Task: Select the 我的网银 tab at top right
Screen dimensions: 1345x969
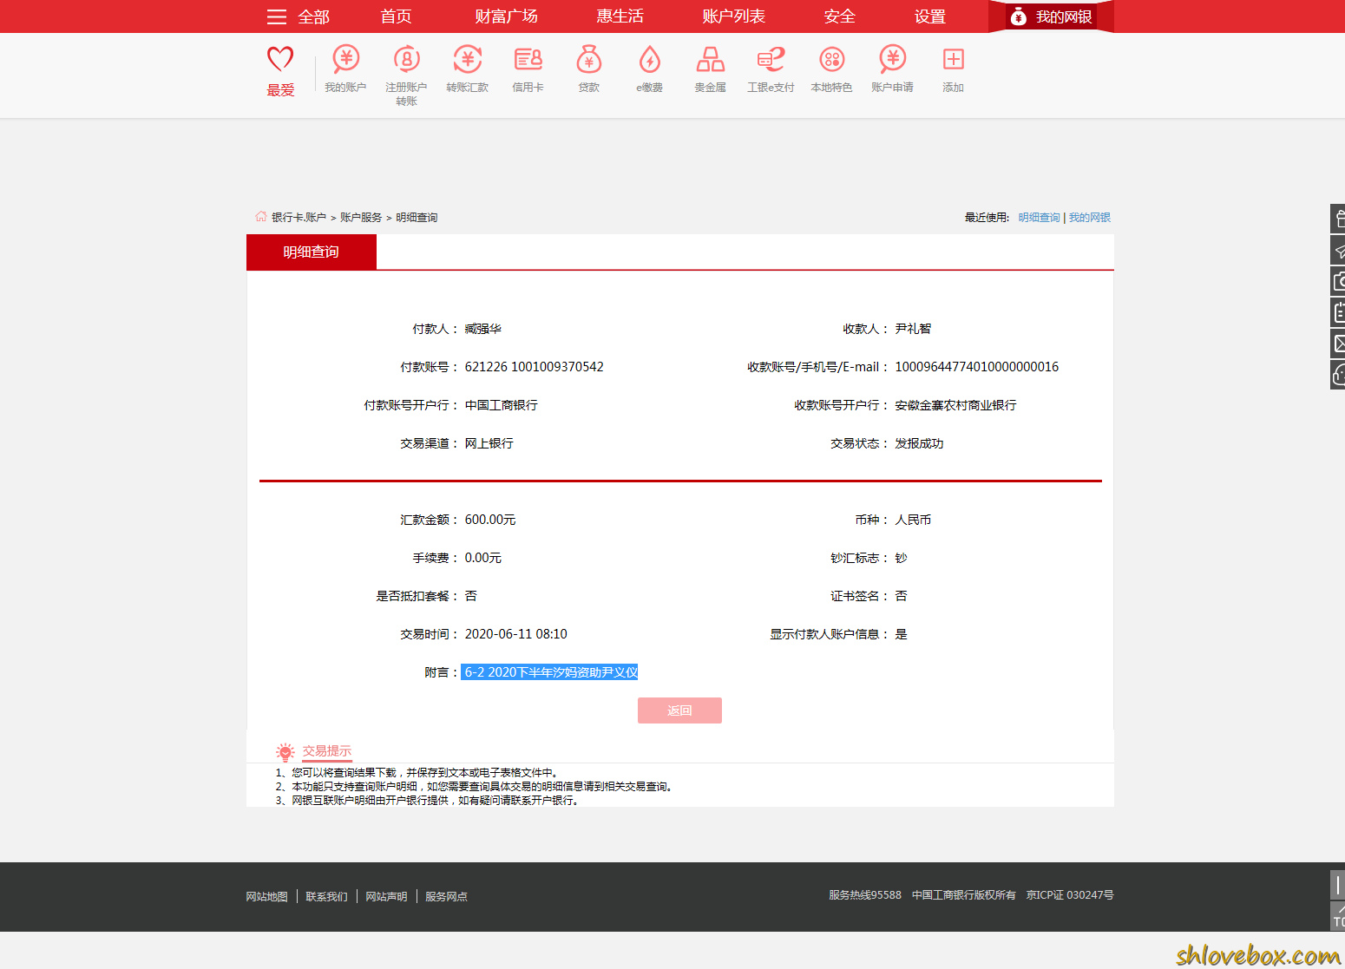Action: pyautogui.click(x=1051, y=16)
